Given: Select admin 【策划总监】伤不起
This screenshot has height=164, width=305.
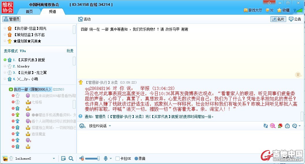Looking at the screenshot, I should [x=29, y=35].
